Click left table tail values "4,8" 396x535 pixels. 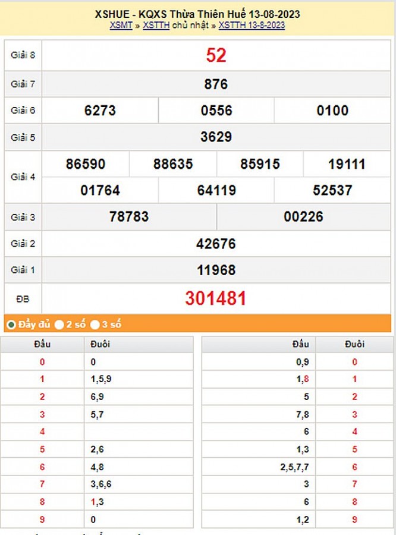pos(98,467)
